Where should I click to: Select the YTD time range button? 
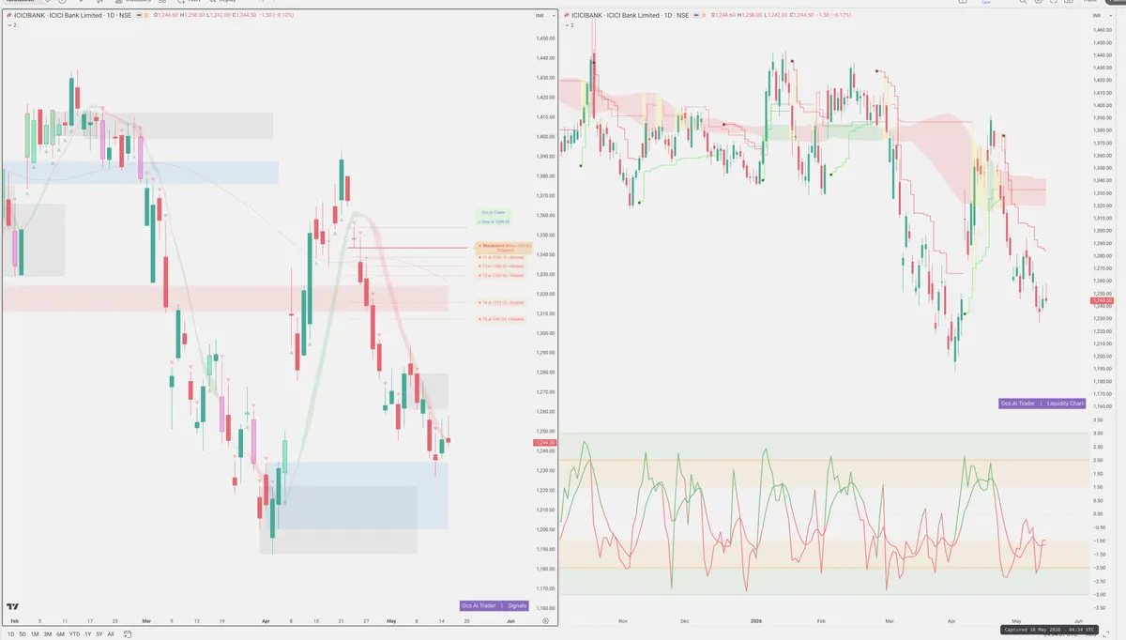(x=74, y=634)
